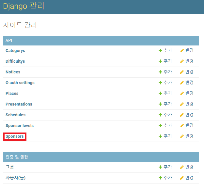The image size is (204, 190).
Task: Open the Categorys model list
Action: pos(15,51)
